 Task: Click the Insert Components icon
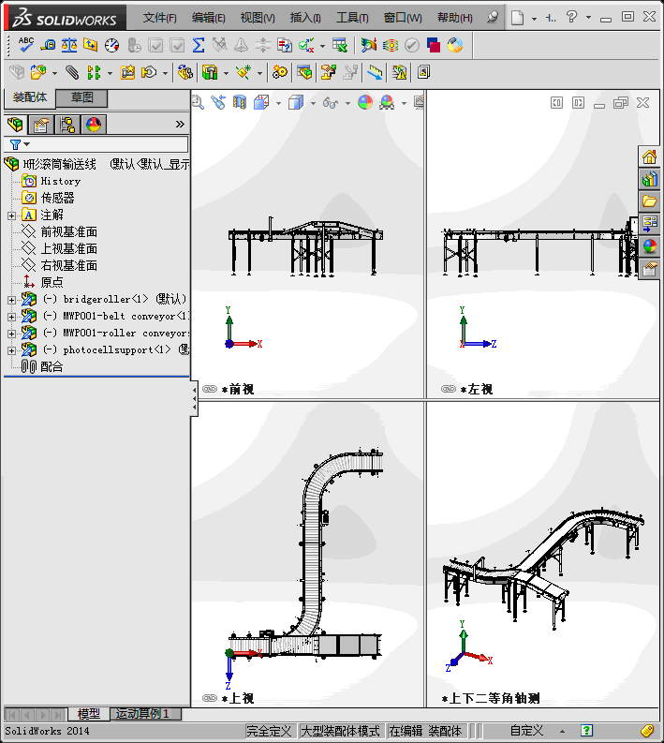click(38, 72)
